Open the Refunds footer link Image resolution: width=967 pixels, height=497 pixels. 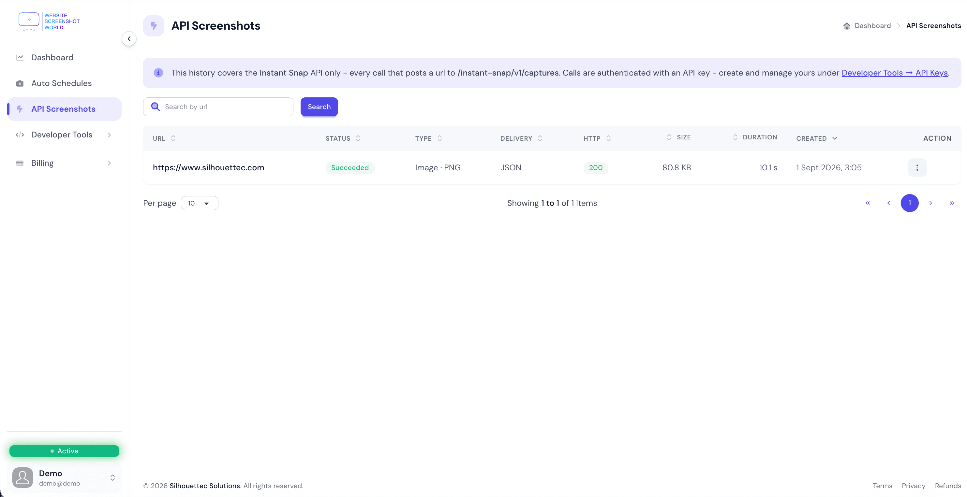[x=947, y=486]
